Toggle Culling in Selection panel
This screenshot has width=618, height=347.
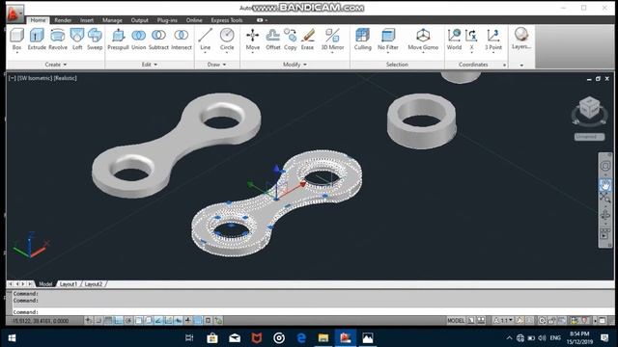coord(363,39)
